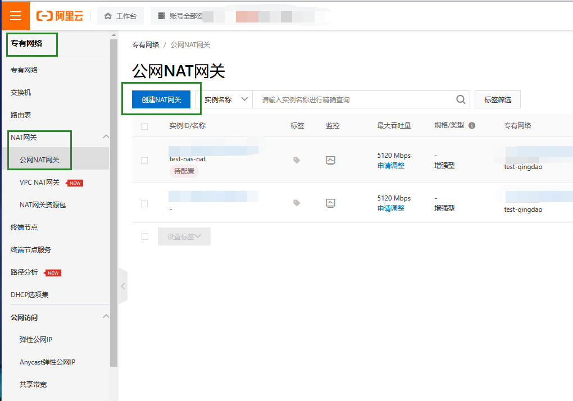Click tag icon for test-nas-nat row
The image size is (573, 401).
click(297, 160)
